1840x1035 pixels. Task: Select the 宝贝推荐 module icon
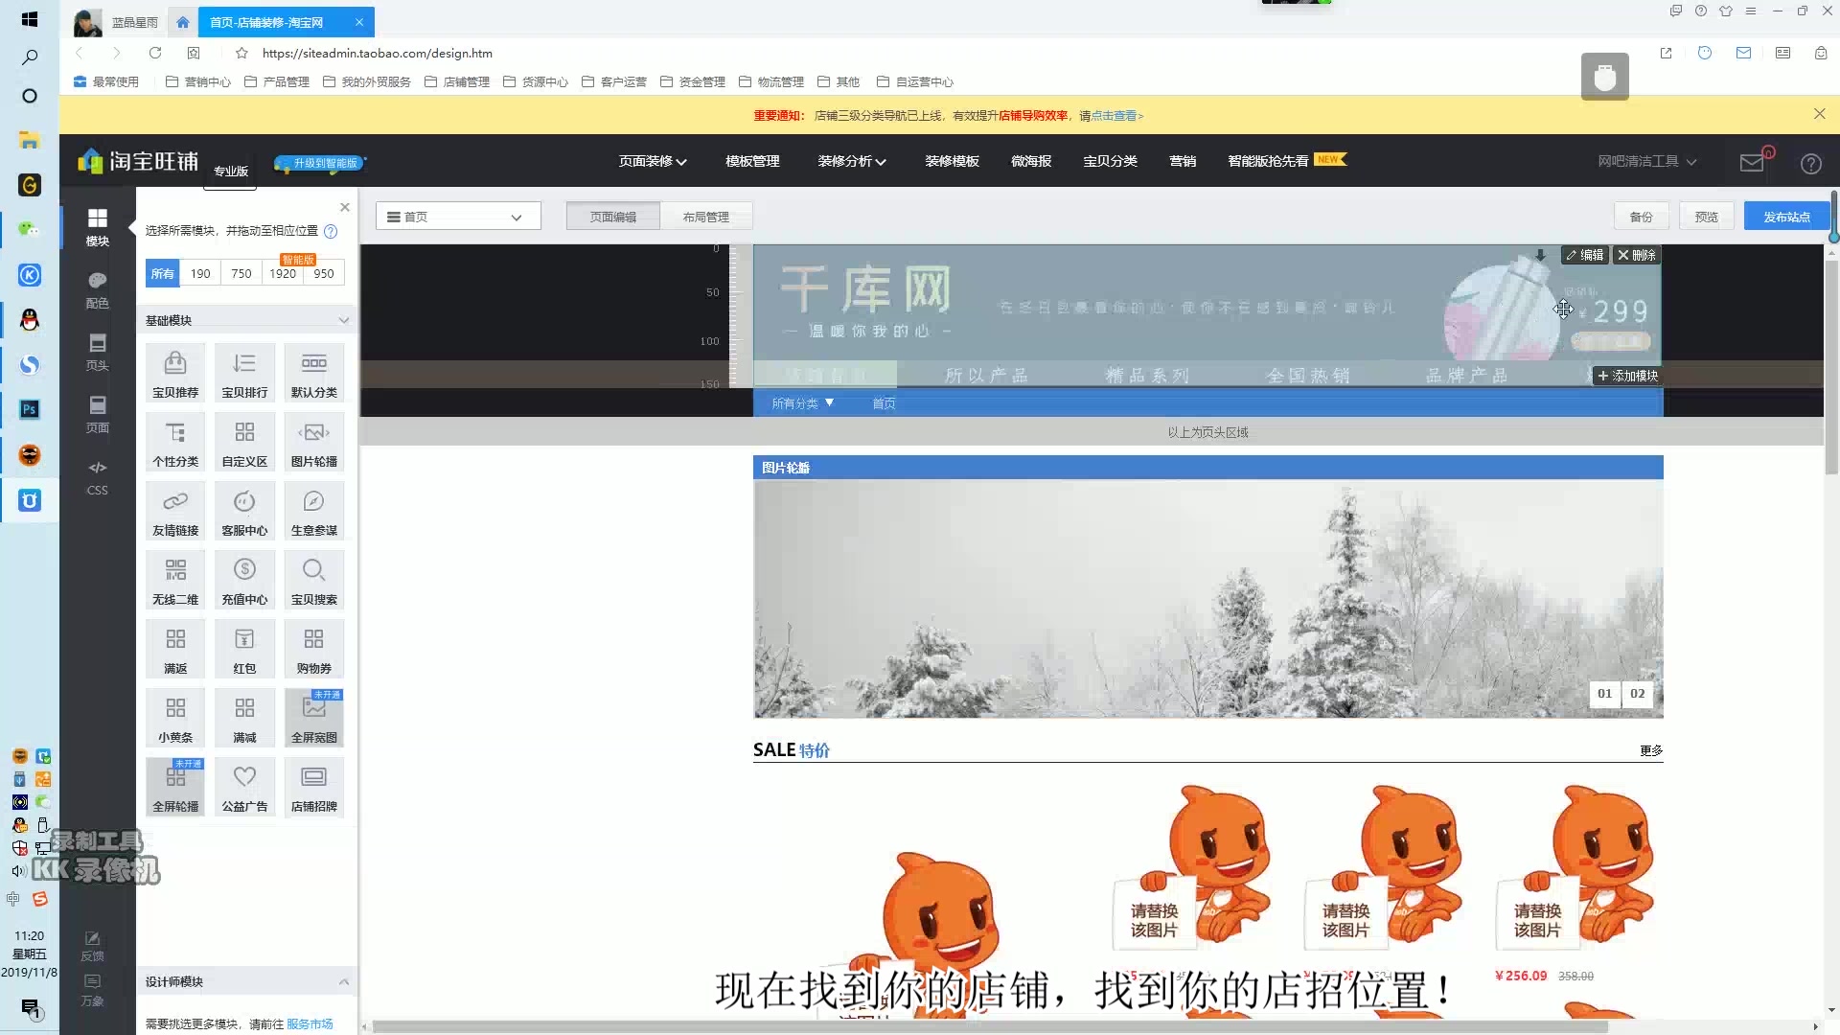(175, 372)
